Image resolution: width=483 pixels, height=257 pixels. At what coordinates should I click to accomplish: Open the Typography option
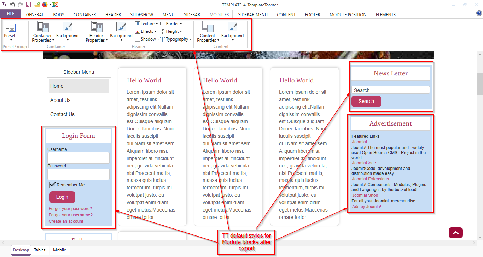(176, 39)
